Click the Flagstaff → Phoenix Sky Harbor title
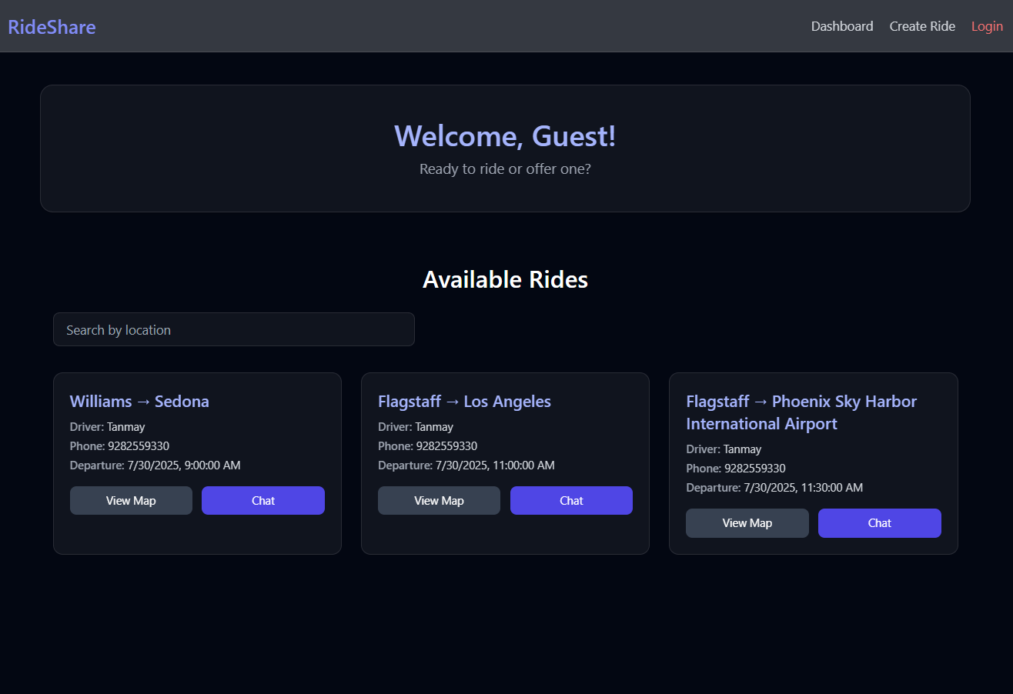1013x694 pixels. pos(801,412)
